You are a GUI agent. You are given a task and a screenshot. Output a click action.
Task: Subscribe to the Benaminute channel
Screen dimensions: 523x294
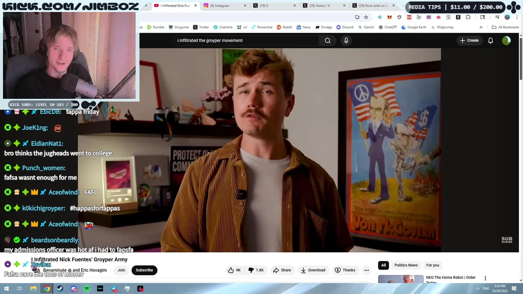tap(144, 270)
